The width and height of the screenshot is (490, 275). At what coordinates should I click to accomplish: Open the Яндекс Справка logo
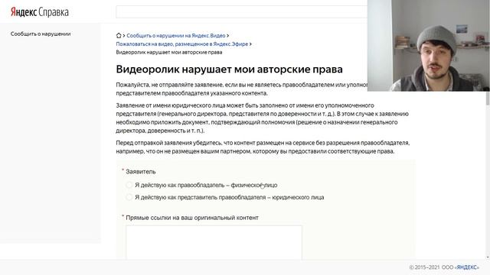pyautogui.click(x=40, y=12)
